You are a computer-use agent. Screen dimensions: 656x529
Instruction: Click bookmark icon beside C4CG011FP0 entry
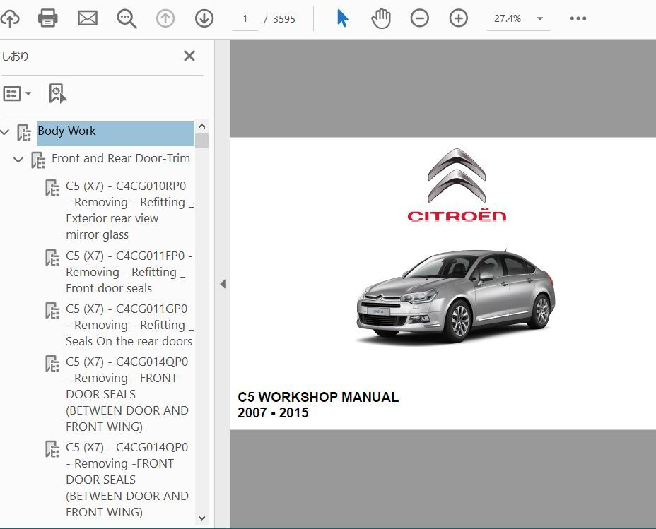coord(52,257)
